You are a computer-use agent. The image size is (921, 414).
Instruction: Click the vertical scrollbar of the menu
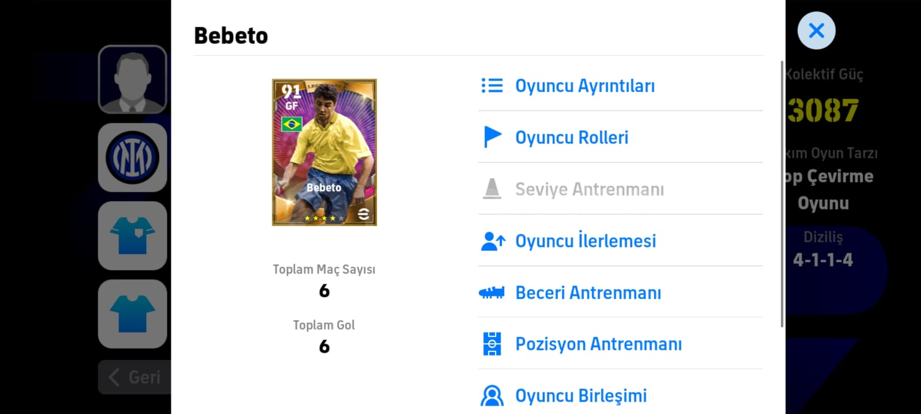[x=782, y=194]
